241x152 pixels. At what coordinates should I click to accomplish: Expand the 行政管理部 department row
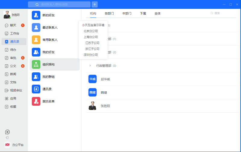(90, 65)
